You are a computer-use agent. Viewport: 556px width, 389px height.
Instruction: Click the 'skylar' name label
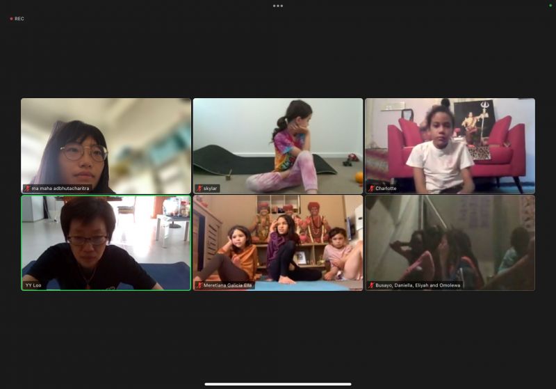[211, 189]
